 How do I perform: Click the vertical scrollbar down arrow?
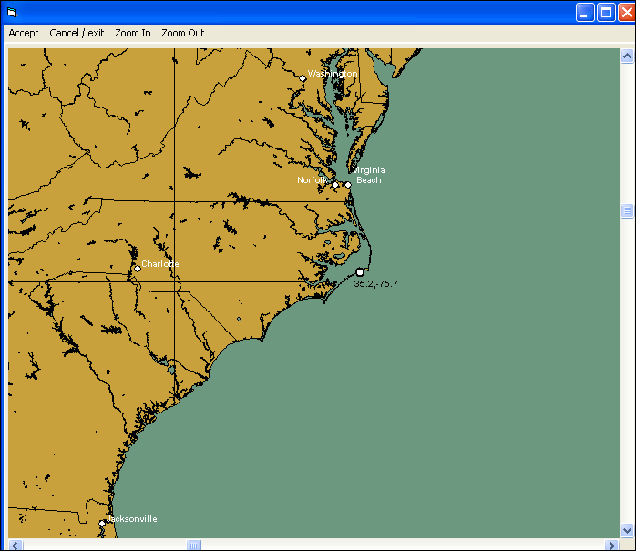[x=627, y=530]
